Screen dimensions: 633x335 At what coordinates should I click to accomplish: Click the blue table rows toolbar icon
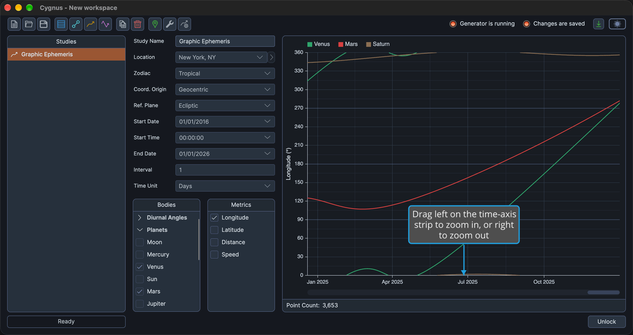[61, 24]
